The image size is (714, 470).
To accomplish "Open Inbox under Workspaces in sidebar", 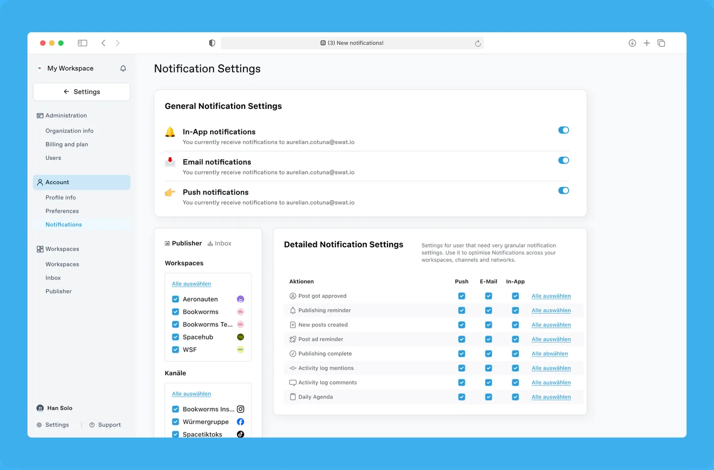I will point(53,278).
